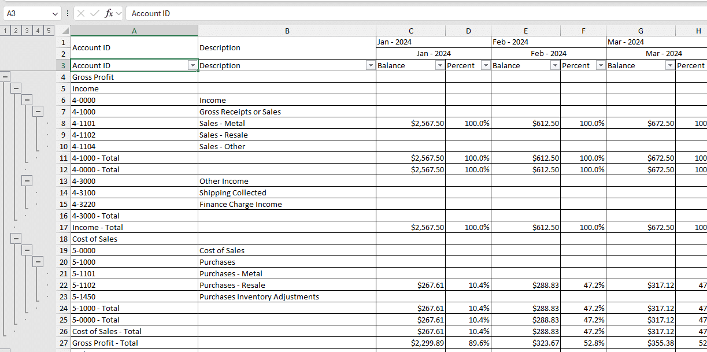Show outline level 5
The image size is (707, 352).
(49, 31)
